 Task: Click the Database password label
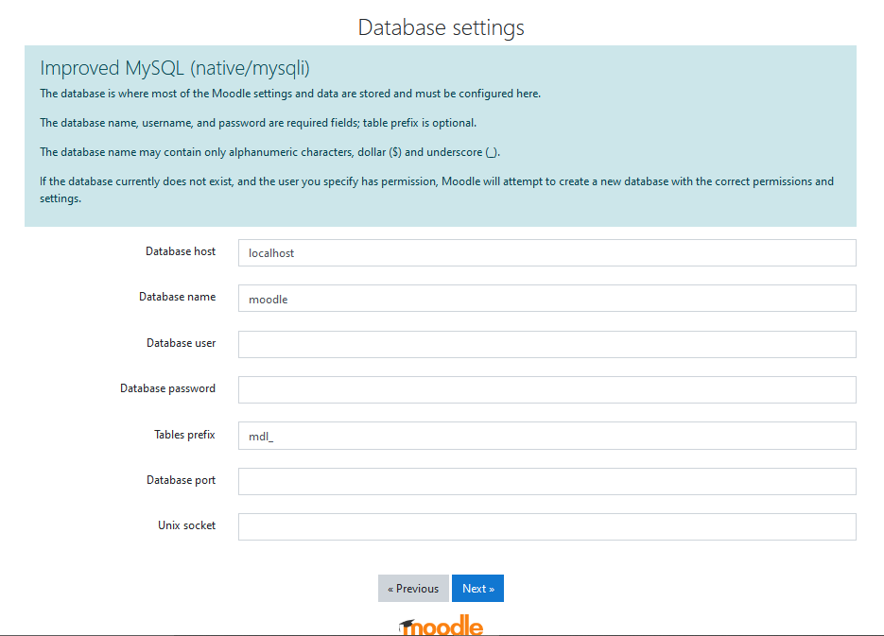167,388
